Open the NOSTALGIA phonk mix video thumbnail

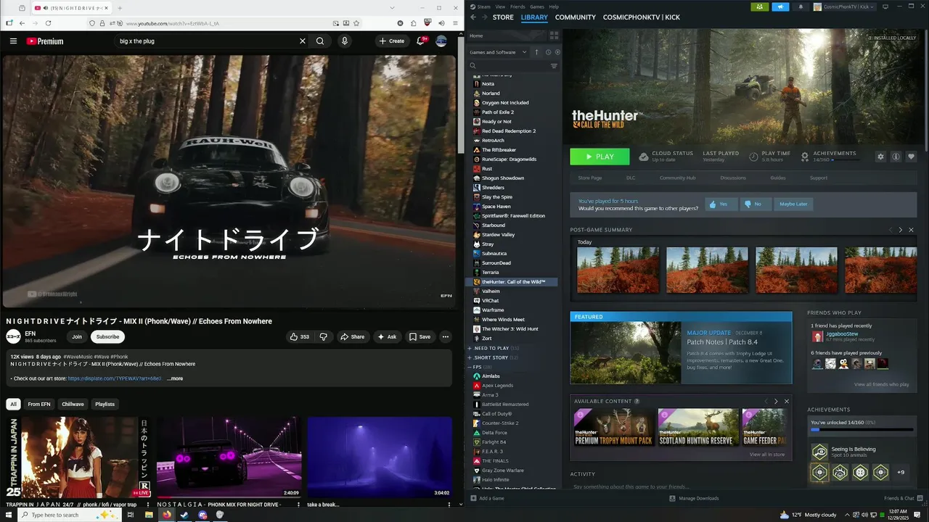click(229, 457)
